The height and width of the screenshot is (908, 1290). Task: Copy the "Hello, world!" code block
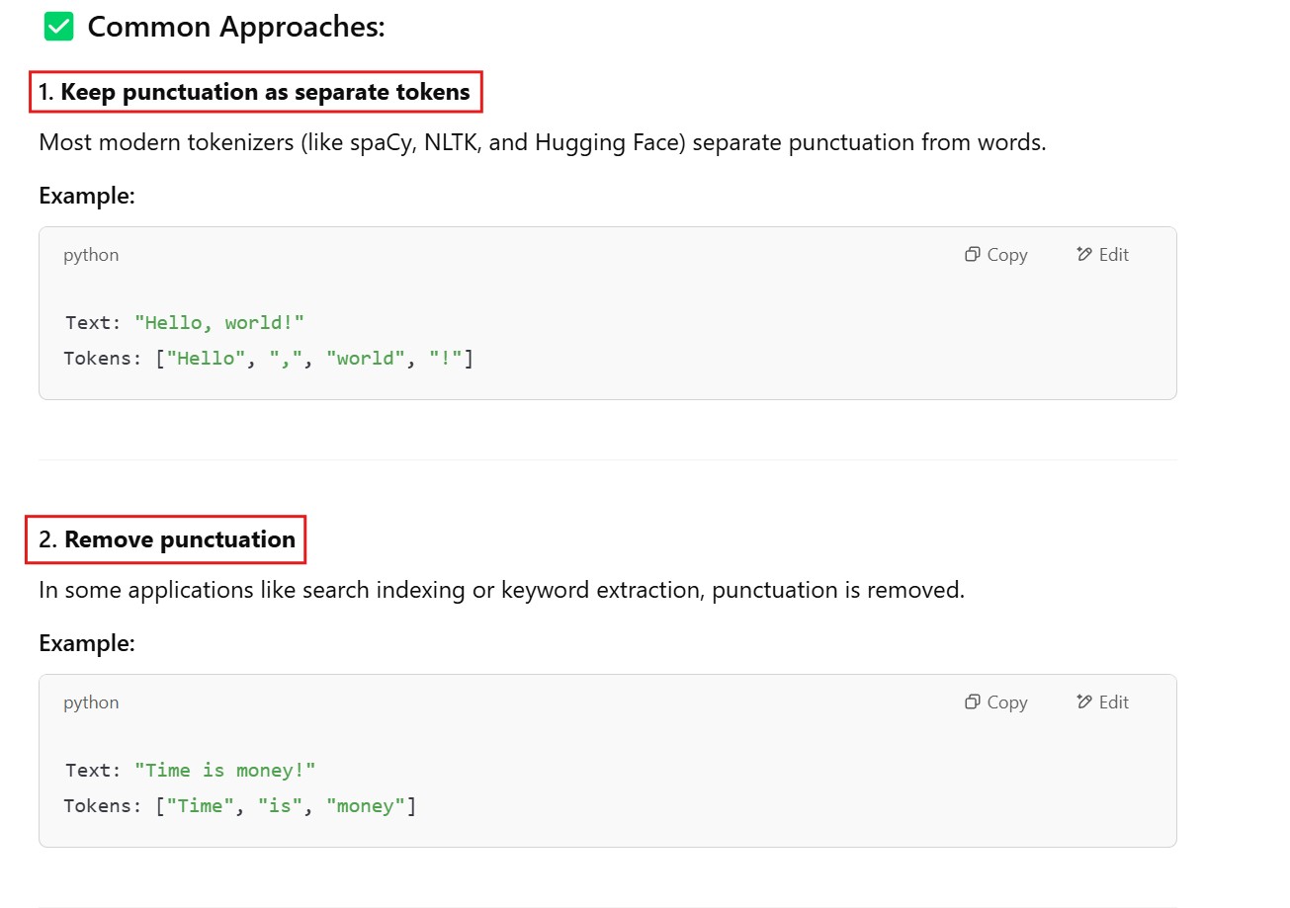coord(996,255)
